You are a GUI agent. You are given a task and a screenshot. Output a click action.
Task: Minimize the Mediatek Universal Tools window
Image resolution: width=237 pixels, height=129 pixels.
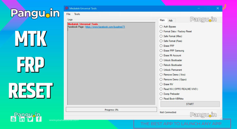[x=199, y=8]
